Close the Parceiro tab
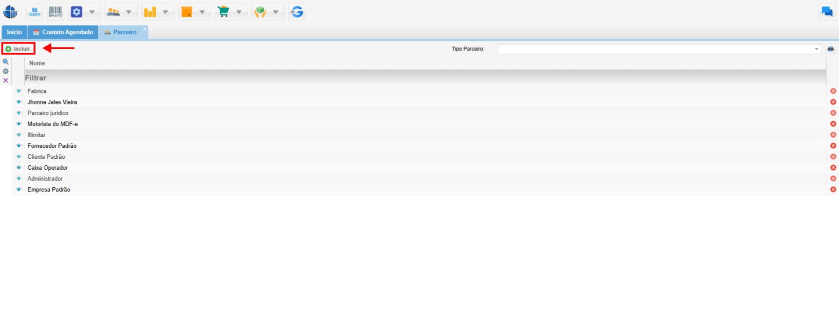839x321 pixels. pyautogui.click(x=145, y=29)
